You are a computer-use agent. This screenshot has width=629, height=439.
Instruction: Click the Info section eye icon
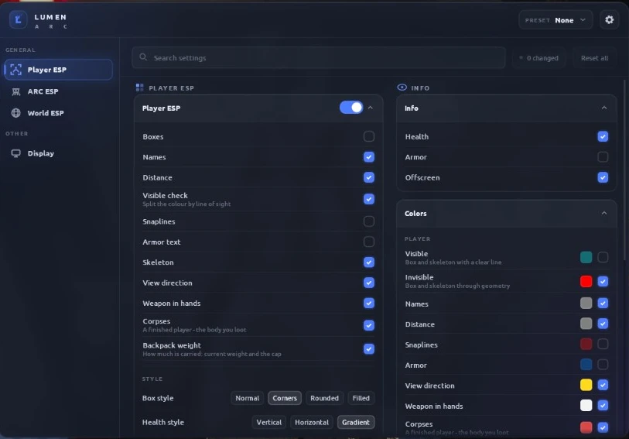(x=402, y=87)
